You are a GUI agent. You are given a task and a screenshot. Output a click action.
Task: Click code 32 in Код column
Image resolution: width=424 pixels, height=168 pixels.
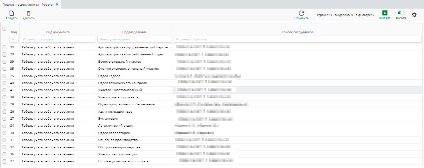tap(12, 147)
